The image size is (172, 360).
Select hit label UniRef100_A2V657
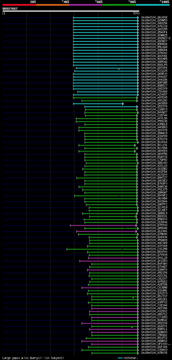click(x=154, y=94)
